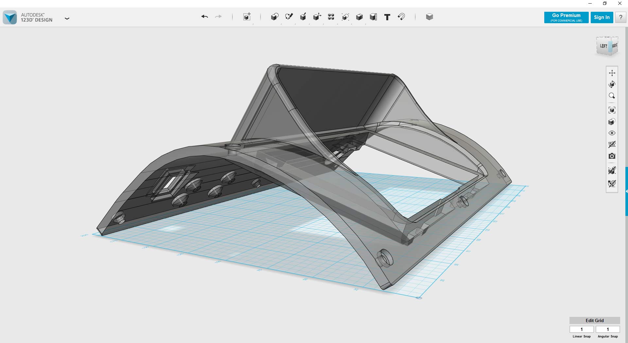Take a snapshot with the camera tool

pos(612,156)
